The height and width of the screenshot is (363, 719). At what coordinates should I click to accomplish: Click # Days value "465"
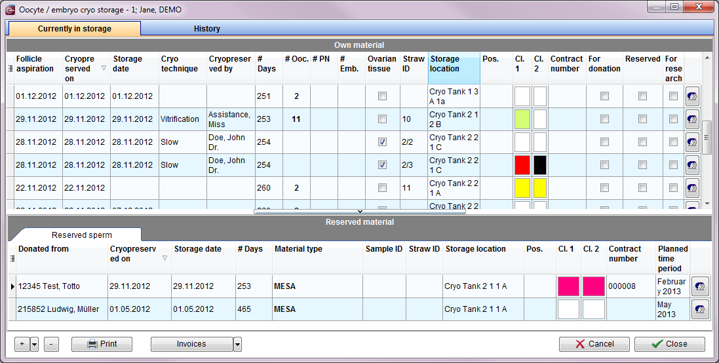click(x=254, y=309)
